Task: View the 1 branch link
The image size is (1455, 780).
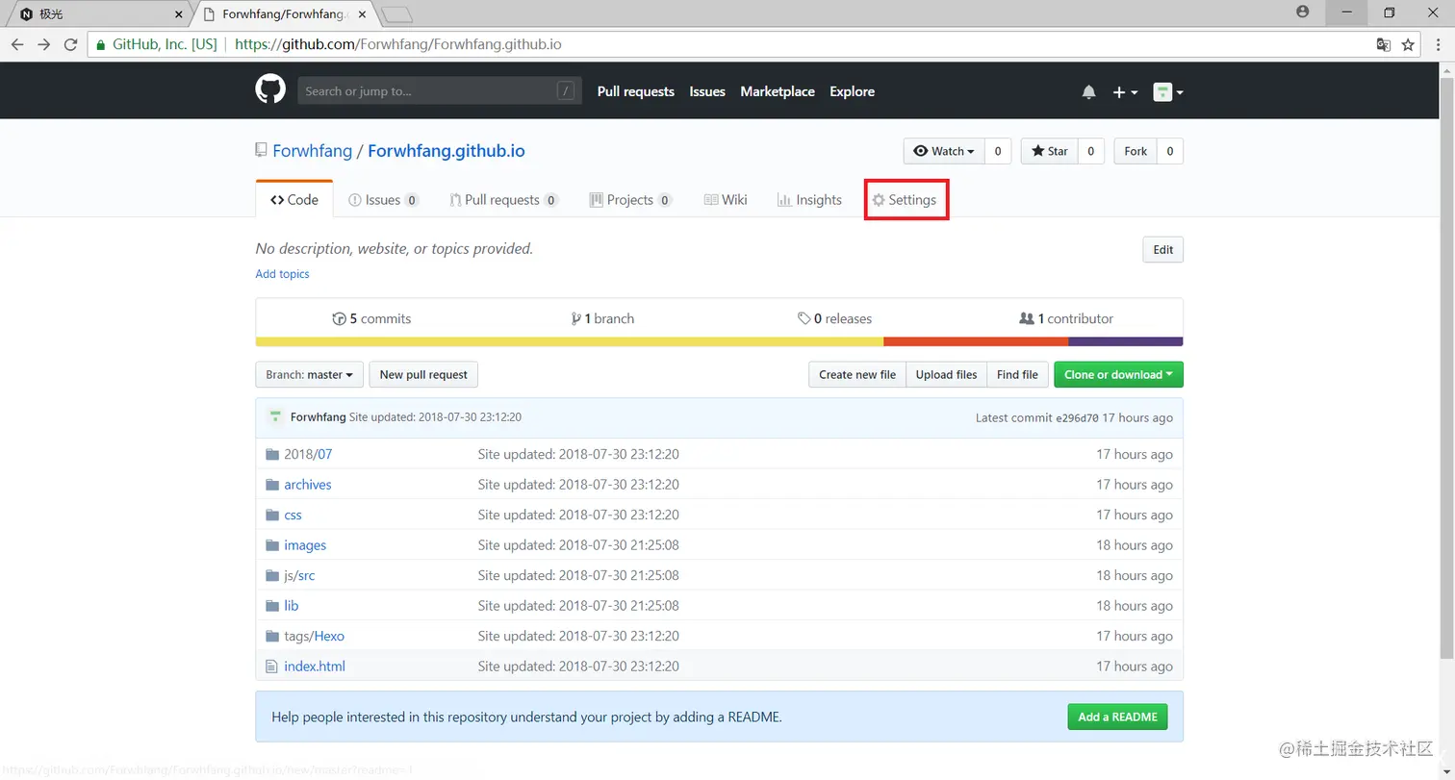Action: point(602,318)
